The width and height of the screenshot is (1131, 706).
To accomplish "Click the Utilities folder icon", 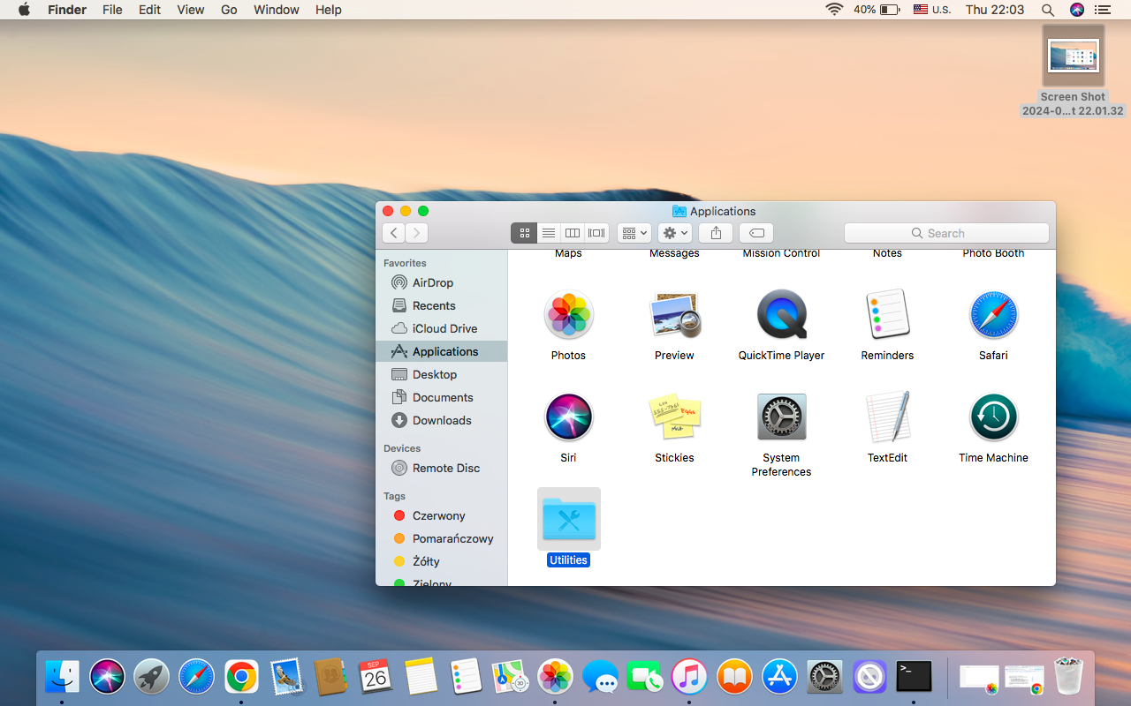I will coord(569,519).
